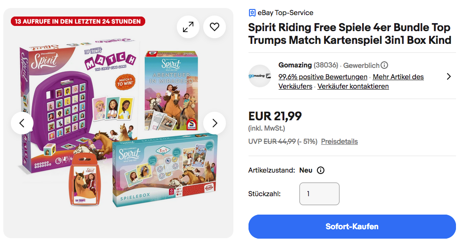Show the previous product image
The height and width of the screenshot is (241, 464).
tap(22, 123)
